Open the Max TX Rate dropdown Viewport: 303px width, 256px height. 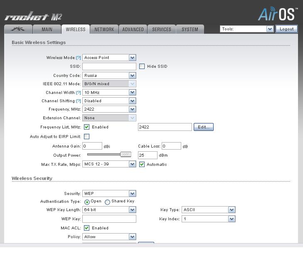109,164
